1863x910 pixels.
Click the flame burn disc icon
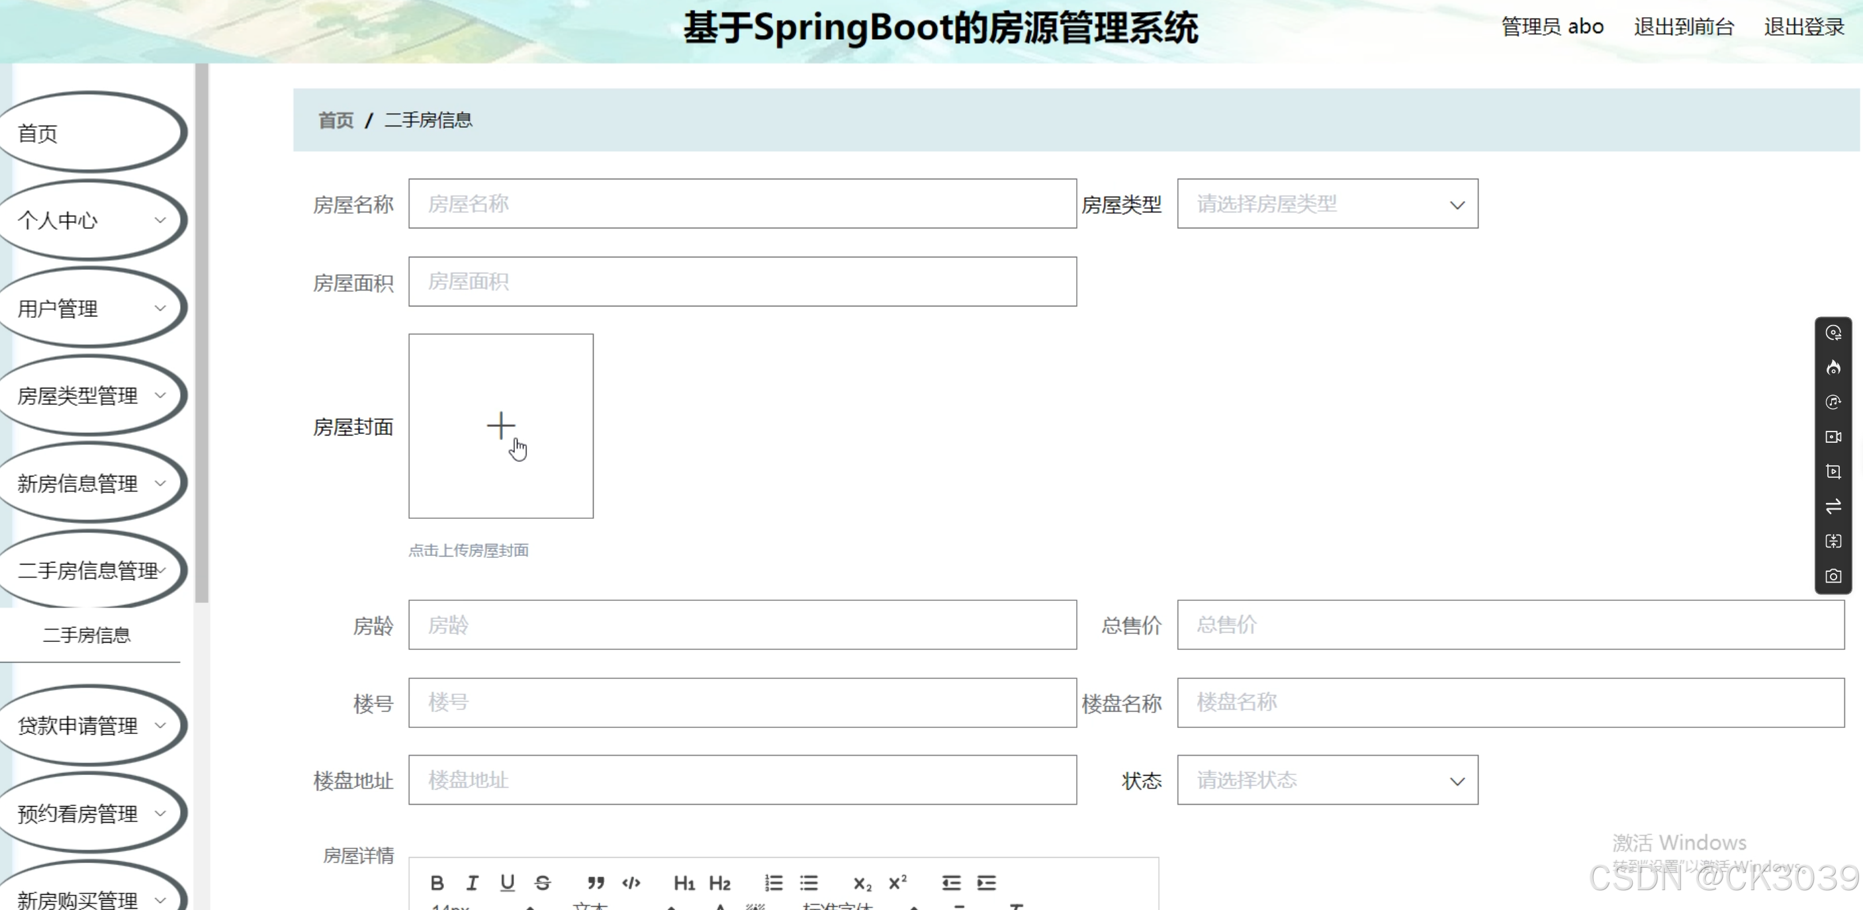(1833, 367)
